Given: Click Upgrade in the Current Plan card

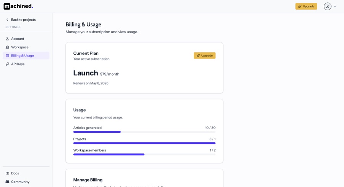Looking at the screenshot, I should [204, 55].
